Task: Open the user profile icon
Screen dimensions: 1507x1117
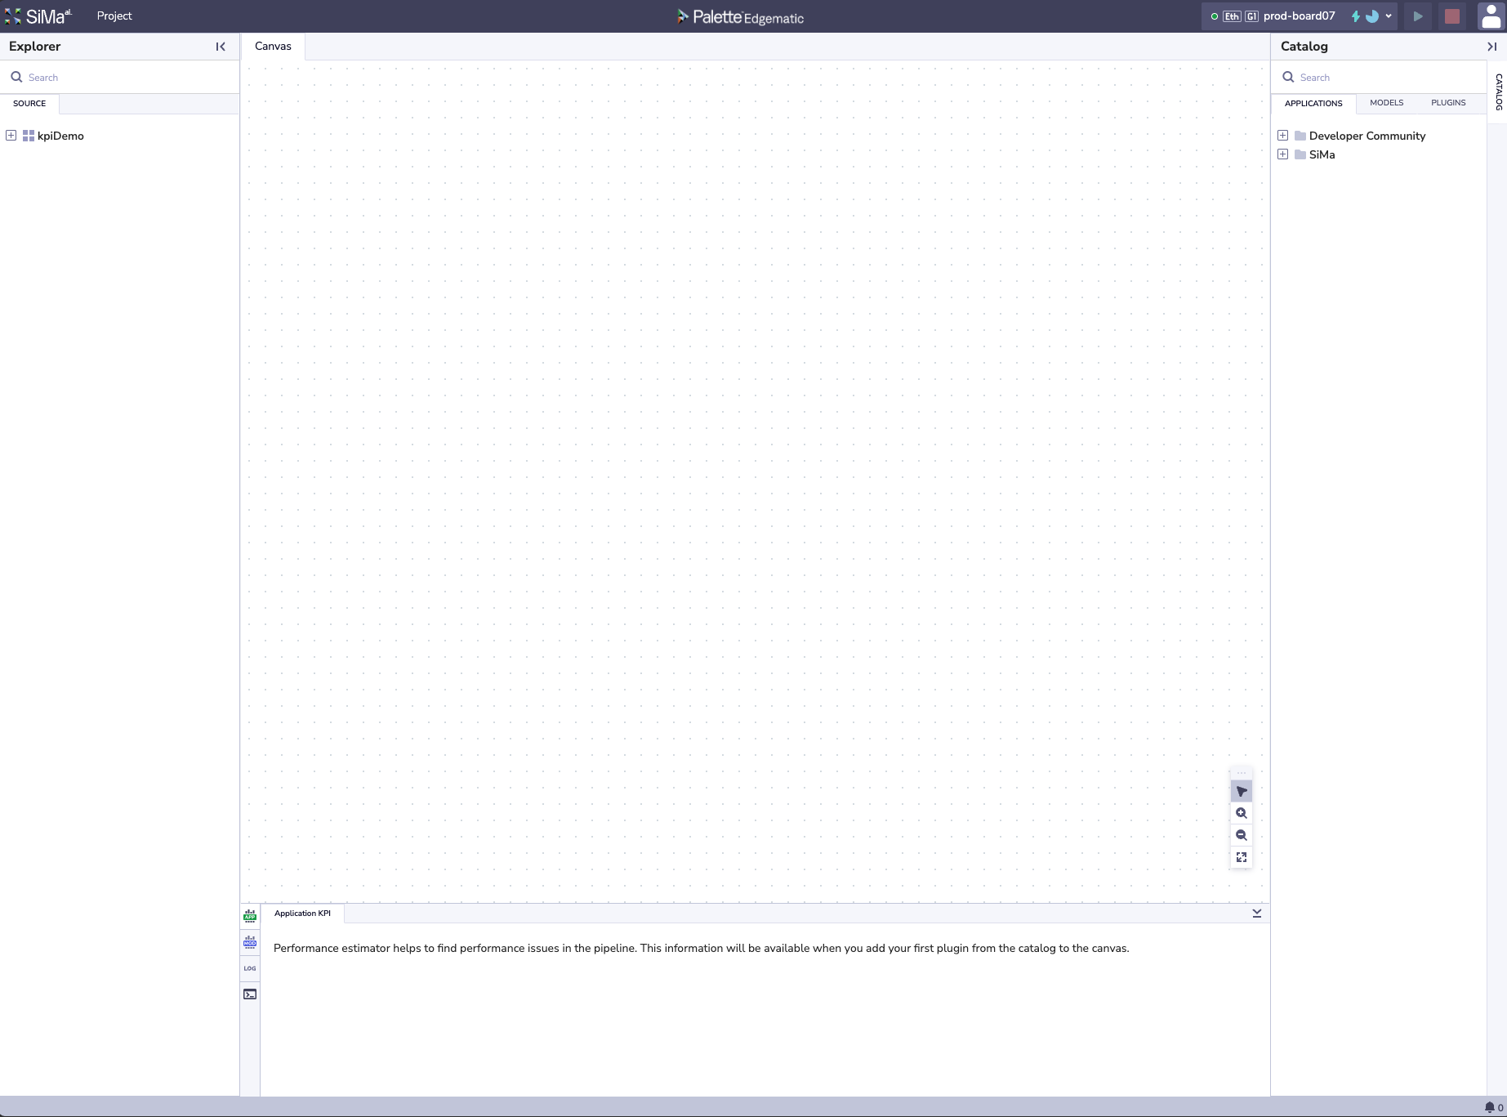Action: (1491, 16)
